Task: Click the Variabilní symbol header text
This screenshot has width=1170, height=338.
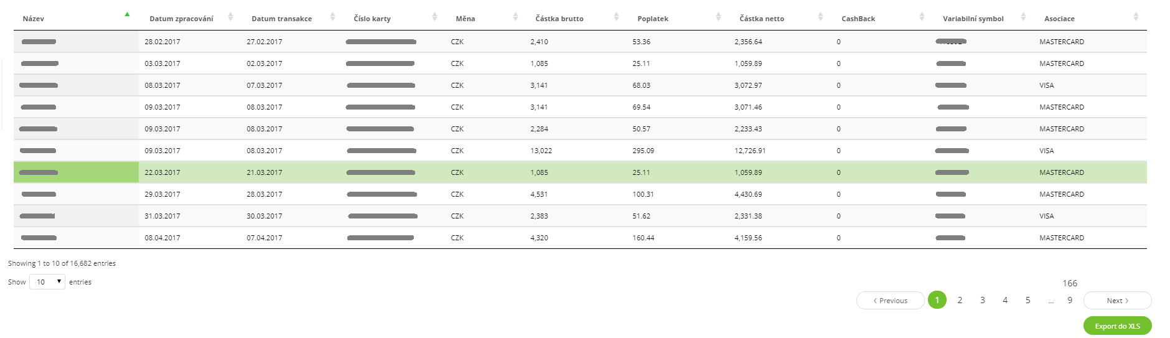Action: pos(973,19)
